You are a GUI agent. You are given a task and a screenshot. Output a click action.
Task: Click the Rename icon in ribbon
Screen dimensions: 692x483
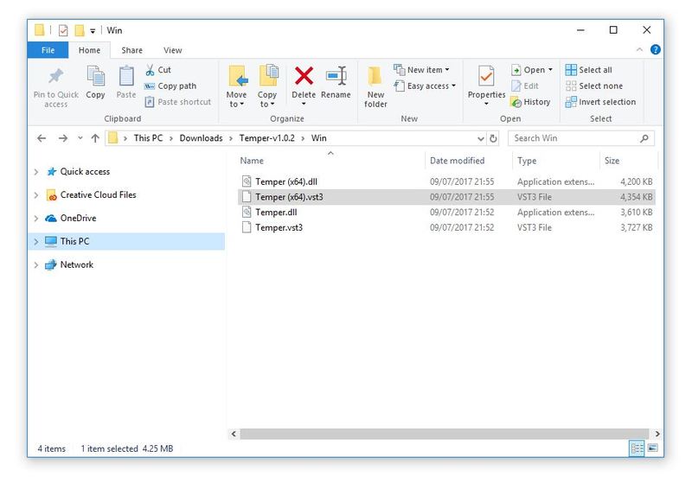point(336,77)
